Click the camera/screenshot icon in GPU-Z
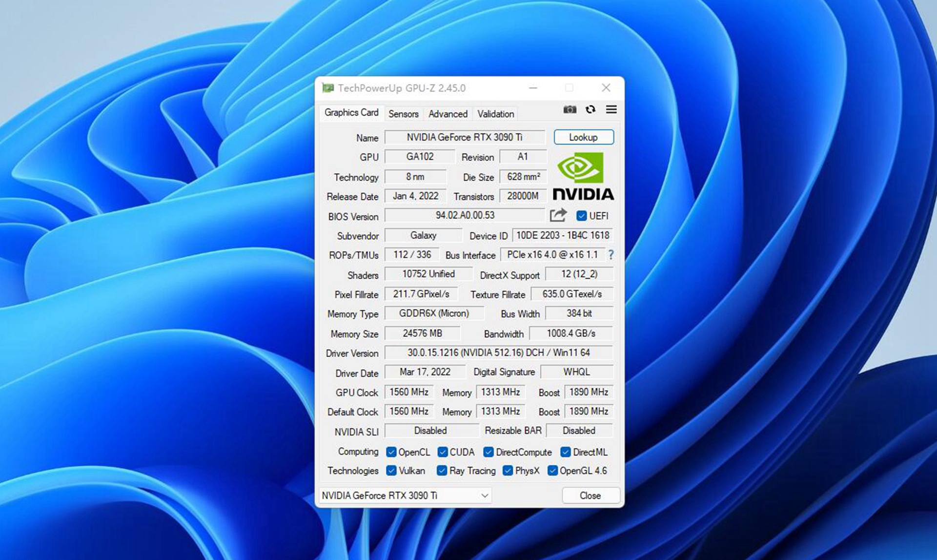The width and height of the screenshot is (937, 560). pos(569,109)
